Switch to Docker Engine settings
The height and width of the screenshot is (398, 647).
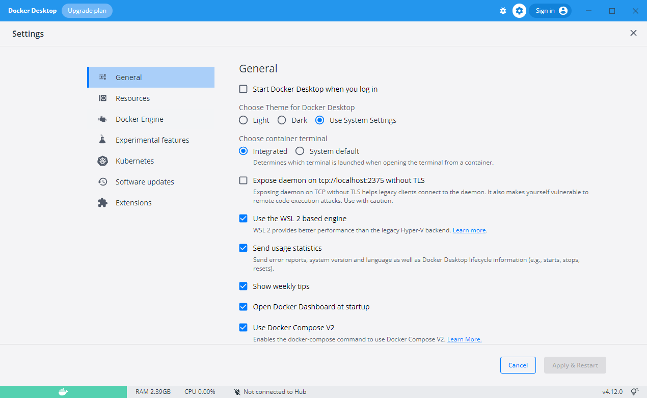click(x=139, y=119)
